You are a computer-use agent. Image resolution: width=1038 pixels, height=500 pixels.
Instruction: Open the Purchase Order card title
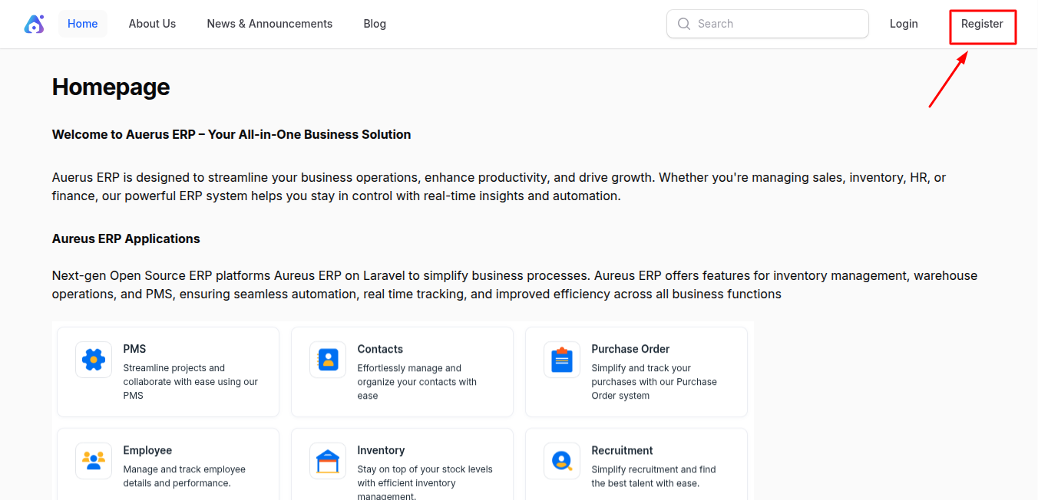coord(630,349)
